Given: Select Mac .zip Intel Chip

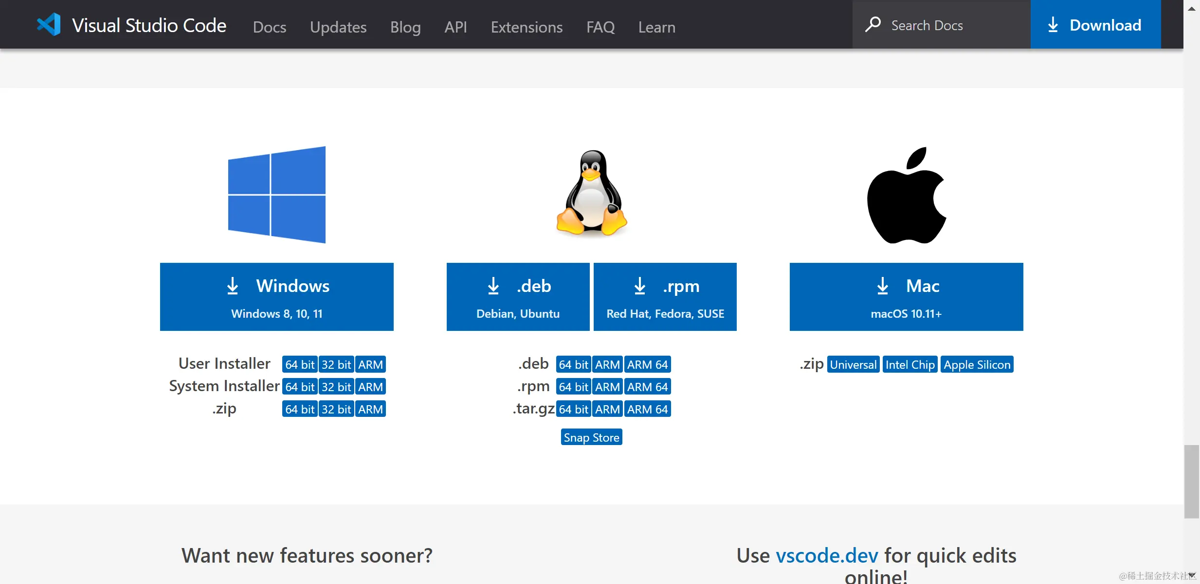Looking at the screenshot, I should [x=910, y=364].
